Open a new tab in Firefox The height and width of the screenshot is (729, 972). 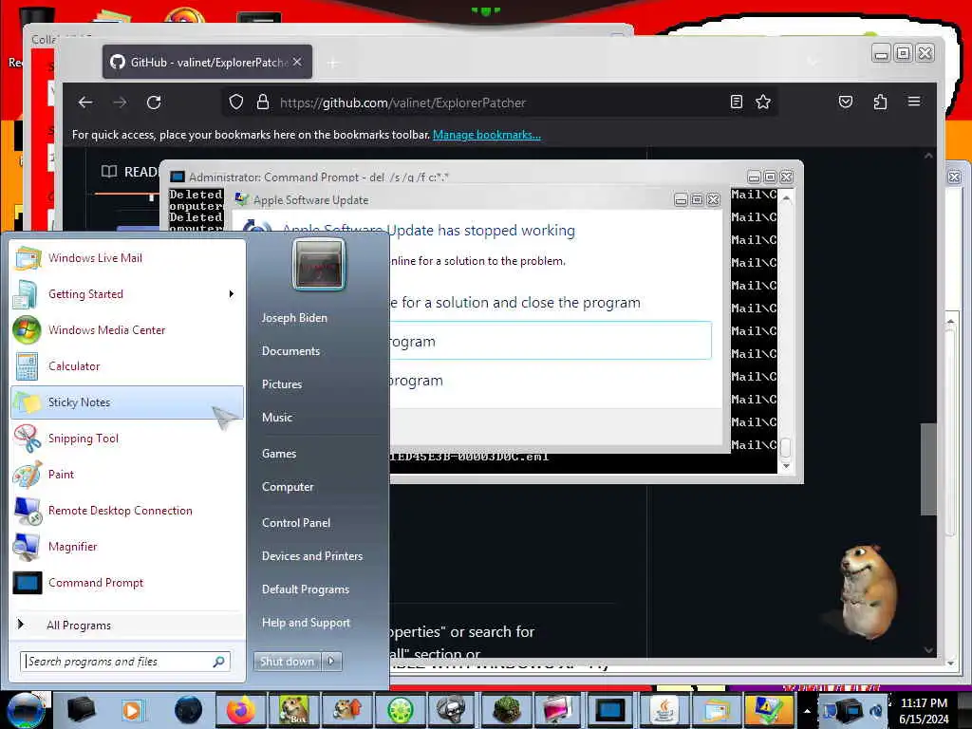(x=333, y=63)
